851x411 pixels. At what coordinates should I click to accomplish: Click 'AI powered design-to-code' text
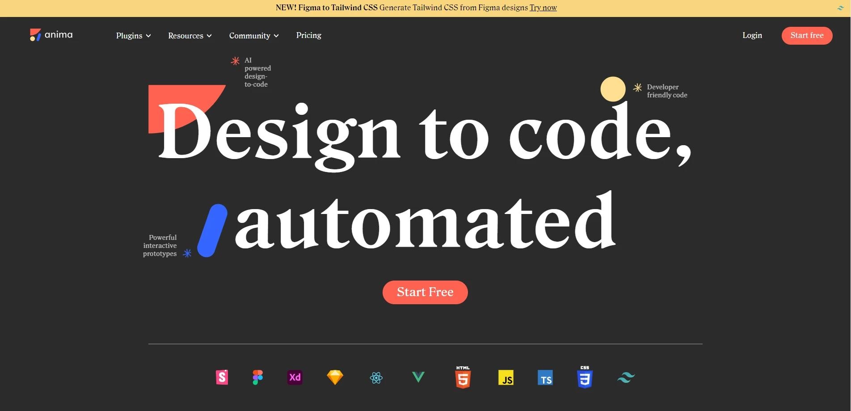[257, 72]
